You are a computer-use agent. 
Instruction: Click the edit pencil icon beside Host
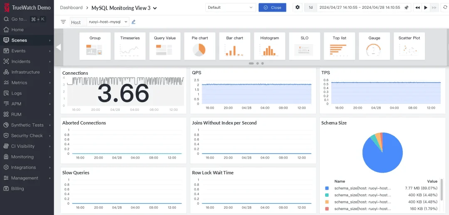(x=133, y=22)
